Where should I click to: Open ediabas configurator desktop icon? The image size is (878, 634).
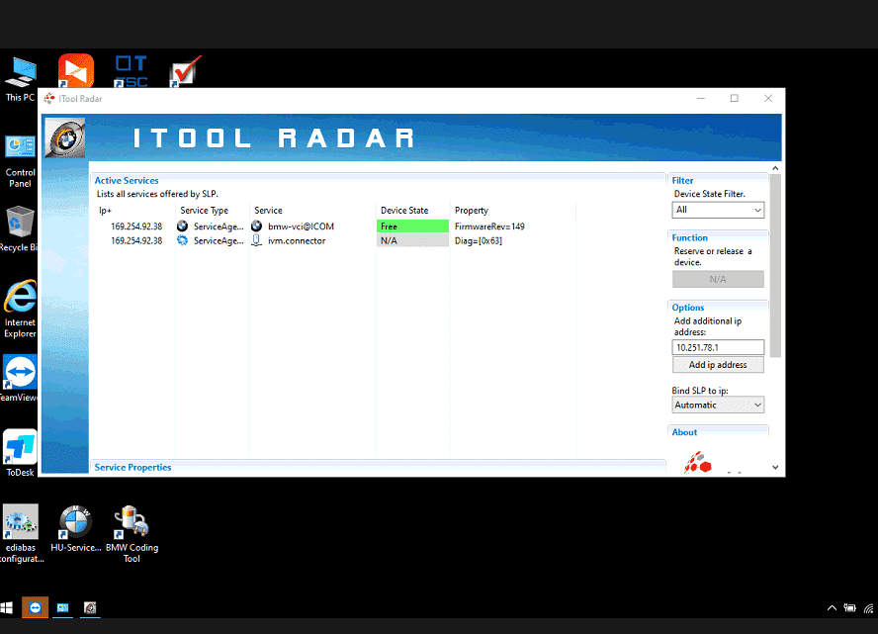22,533
